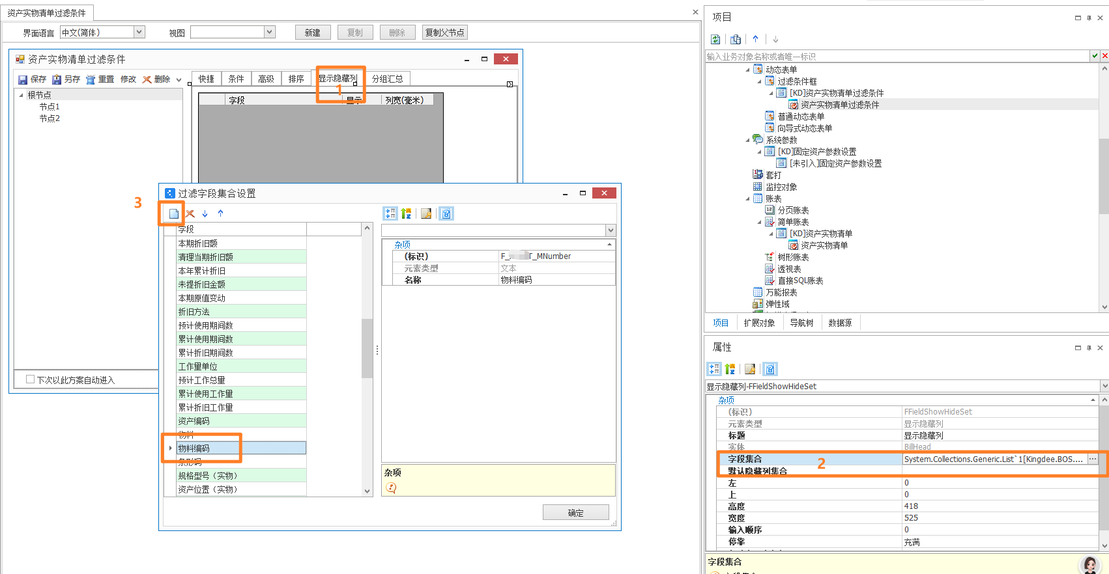This screenshot has width=1109, height=574.
Task: Select 直接SQL账表 tree item
Action: [x=800, y=280]
